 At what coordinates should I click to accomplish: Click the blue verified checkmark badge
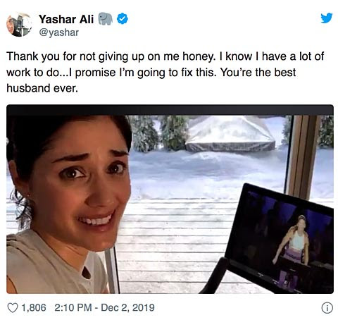coord(123,19)
